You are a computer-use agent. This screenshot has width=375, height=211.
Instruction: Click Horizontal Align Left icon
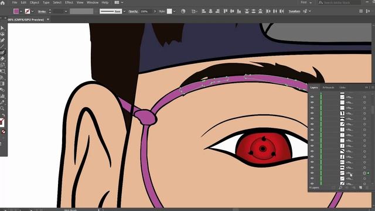[203, 11]
